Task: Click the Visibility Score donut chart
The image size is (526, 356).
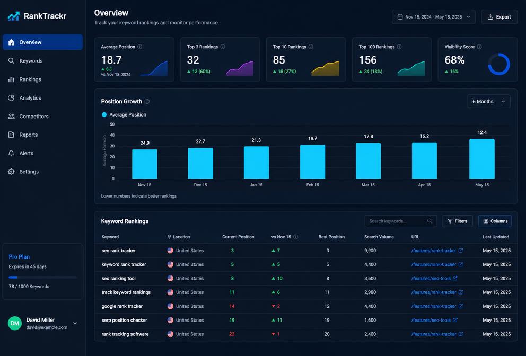Action: (x=499, y=64)
